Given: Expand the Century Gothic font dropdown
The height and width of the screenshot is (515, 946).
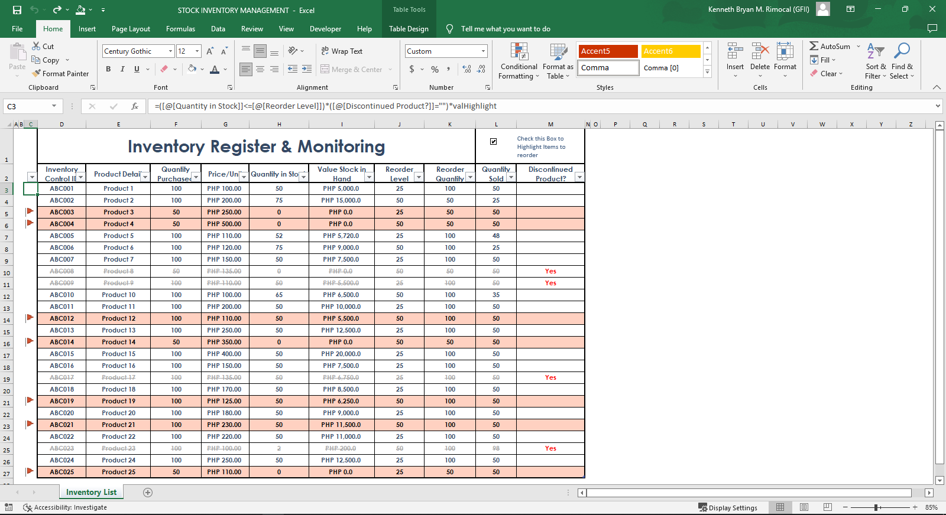Looking at the screenshot, I should [x=170, y=51].
